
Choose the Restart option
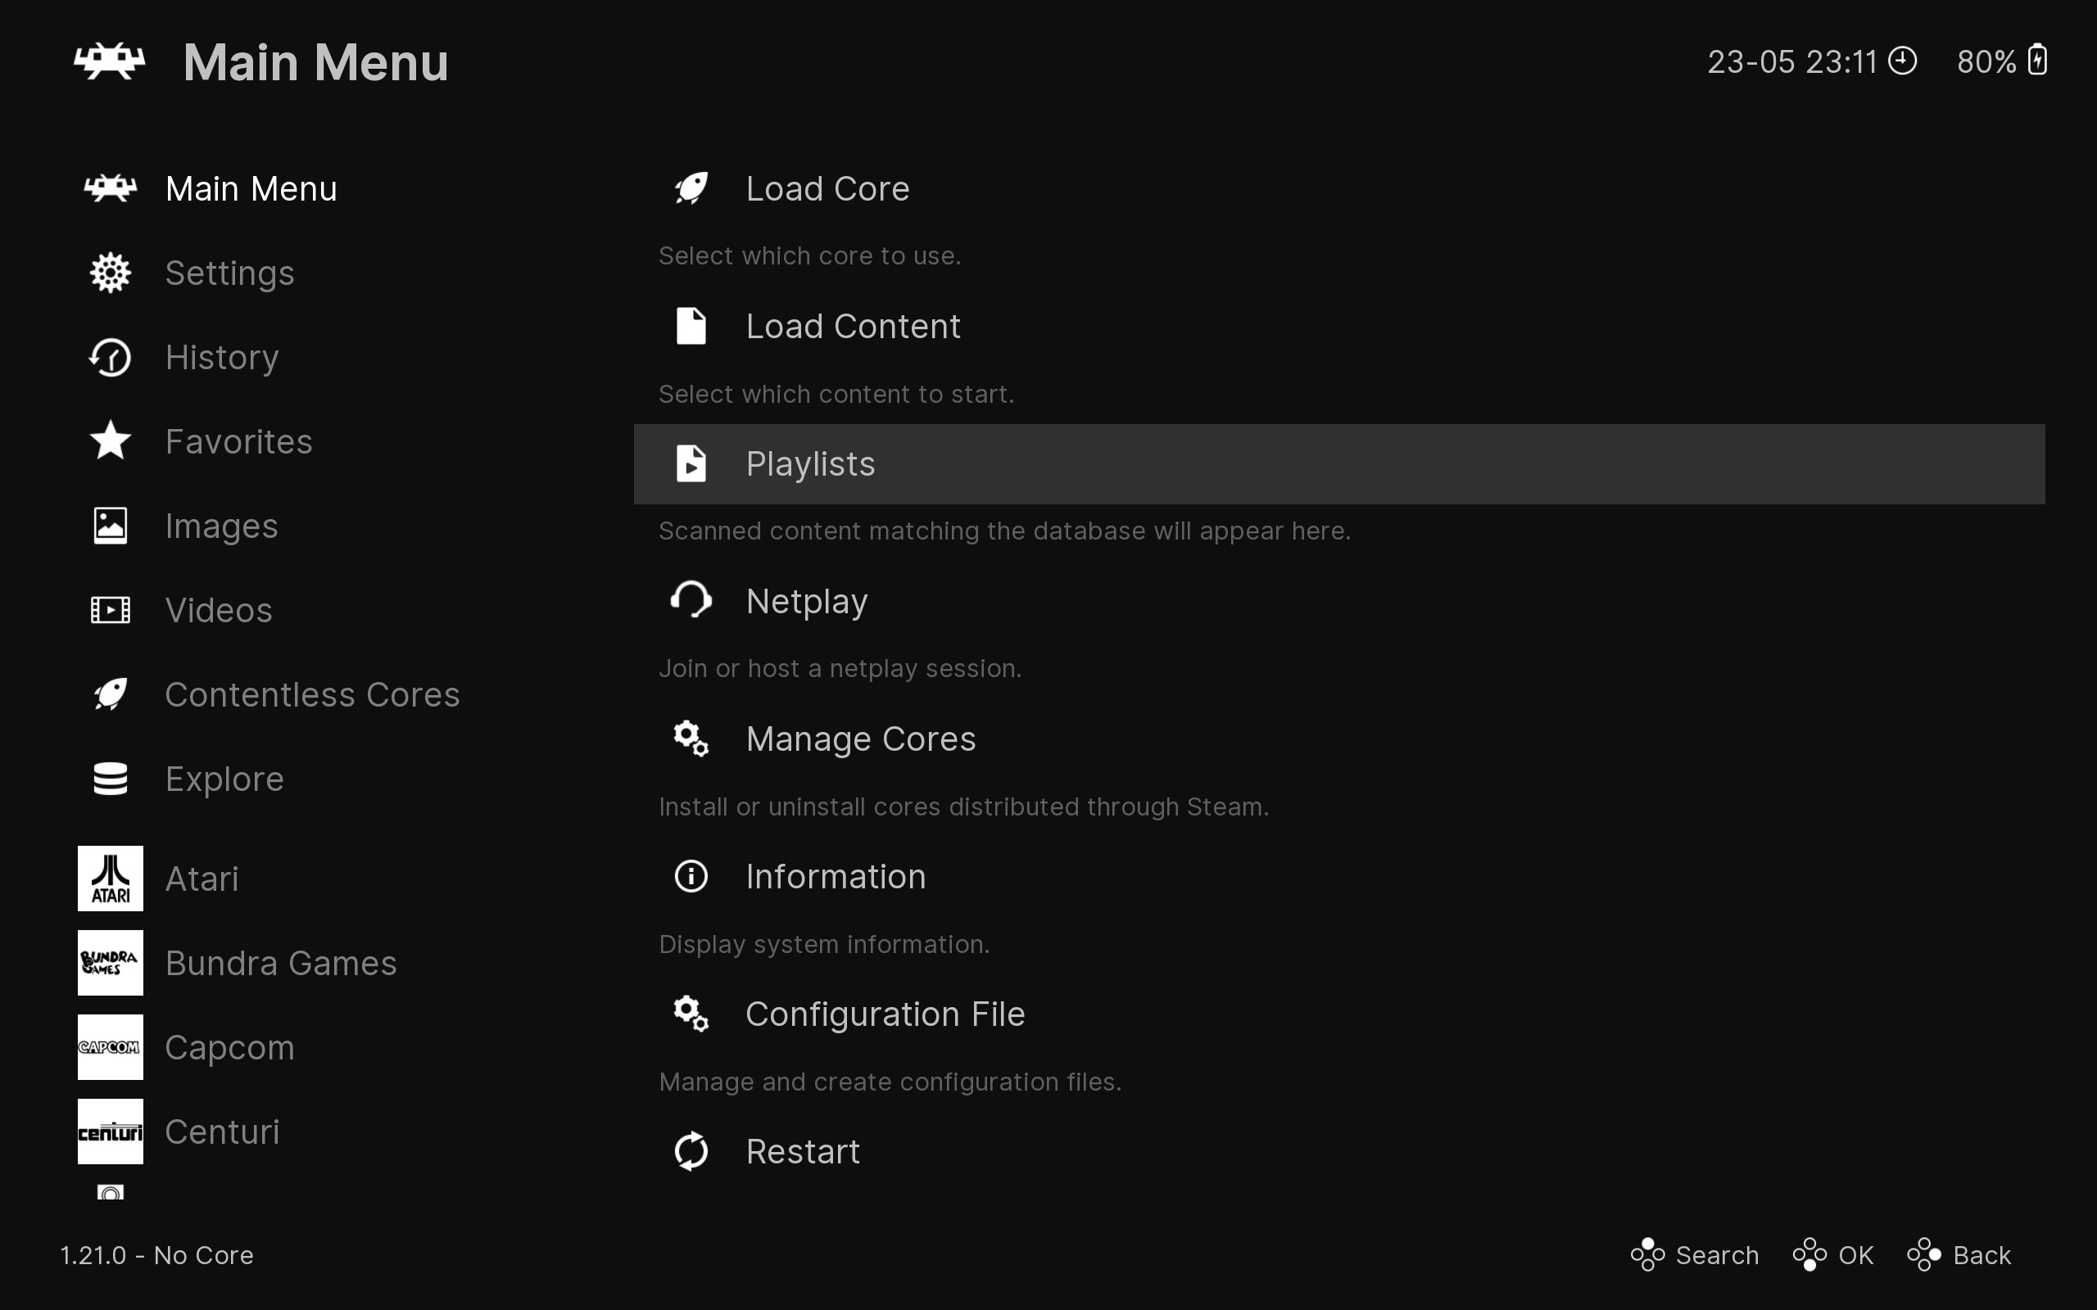pyautogui.click(x=1338, y=1151)
